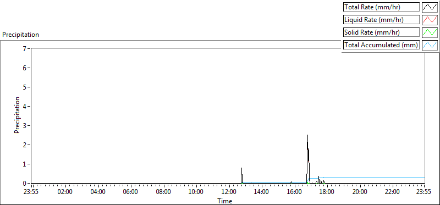Click the Time x-axis title
440x205 pixels.
click(225, 201)
